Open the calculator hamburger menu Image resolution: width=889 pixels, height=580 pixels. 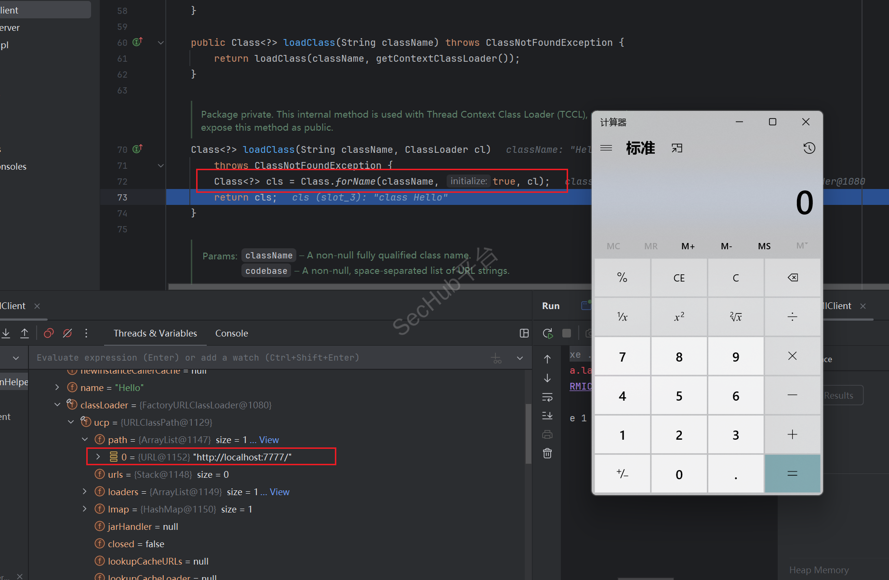point(606,148)
